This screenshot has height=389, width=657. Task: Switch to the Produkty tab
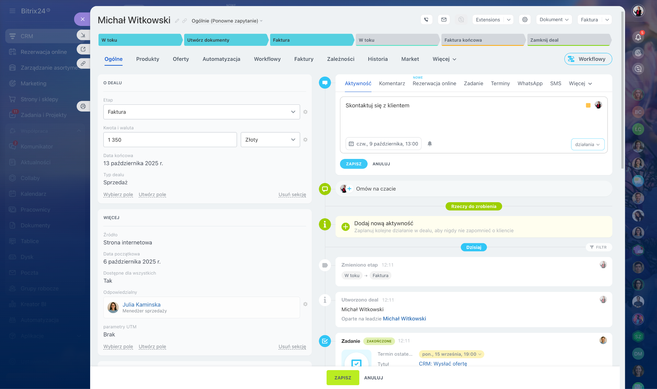pos(148,59)
